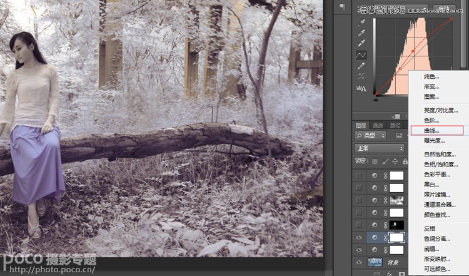Select the pencil draw curve tool

(x=361, y=66)
